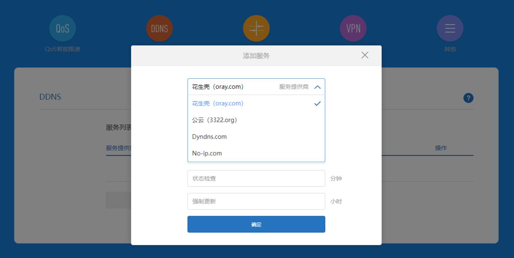Open the 其他 hamburger menu icon
The image size is (514, 258).
click(450, 29)
